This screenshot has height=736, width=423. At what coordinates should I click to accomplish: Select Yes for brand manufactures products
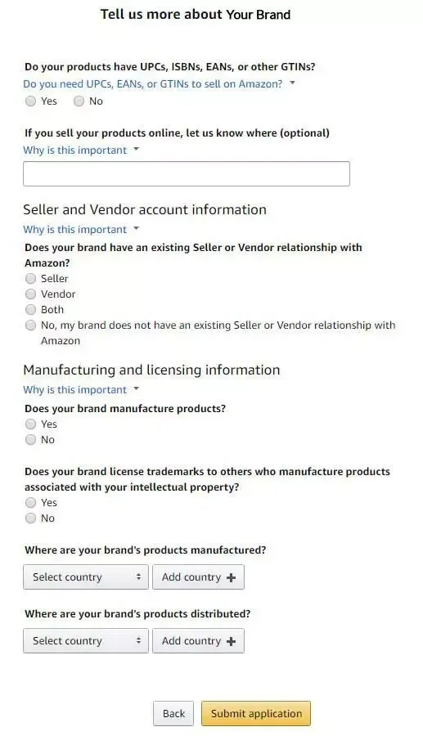coord(30,424)
